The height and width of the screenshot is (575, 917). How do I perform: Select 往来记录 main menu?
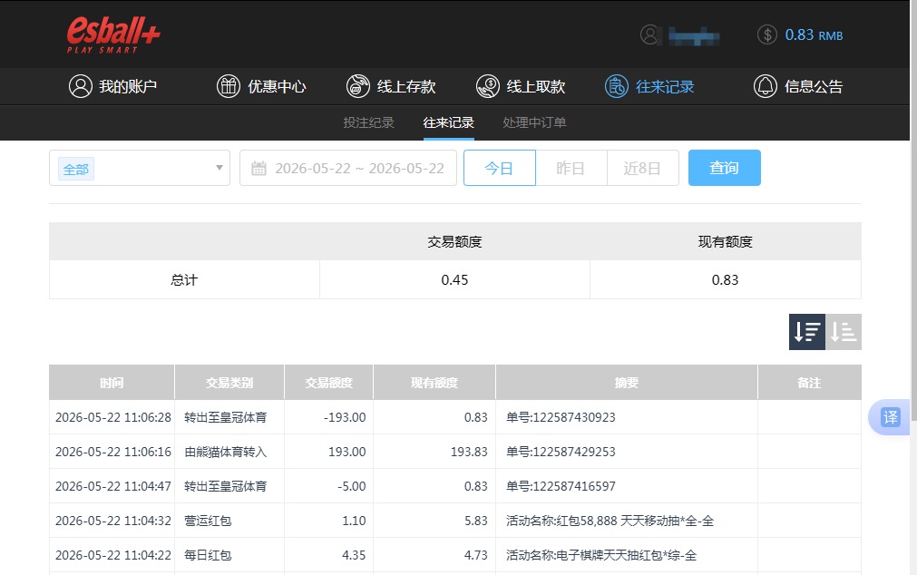point(649,86)
